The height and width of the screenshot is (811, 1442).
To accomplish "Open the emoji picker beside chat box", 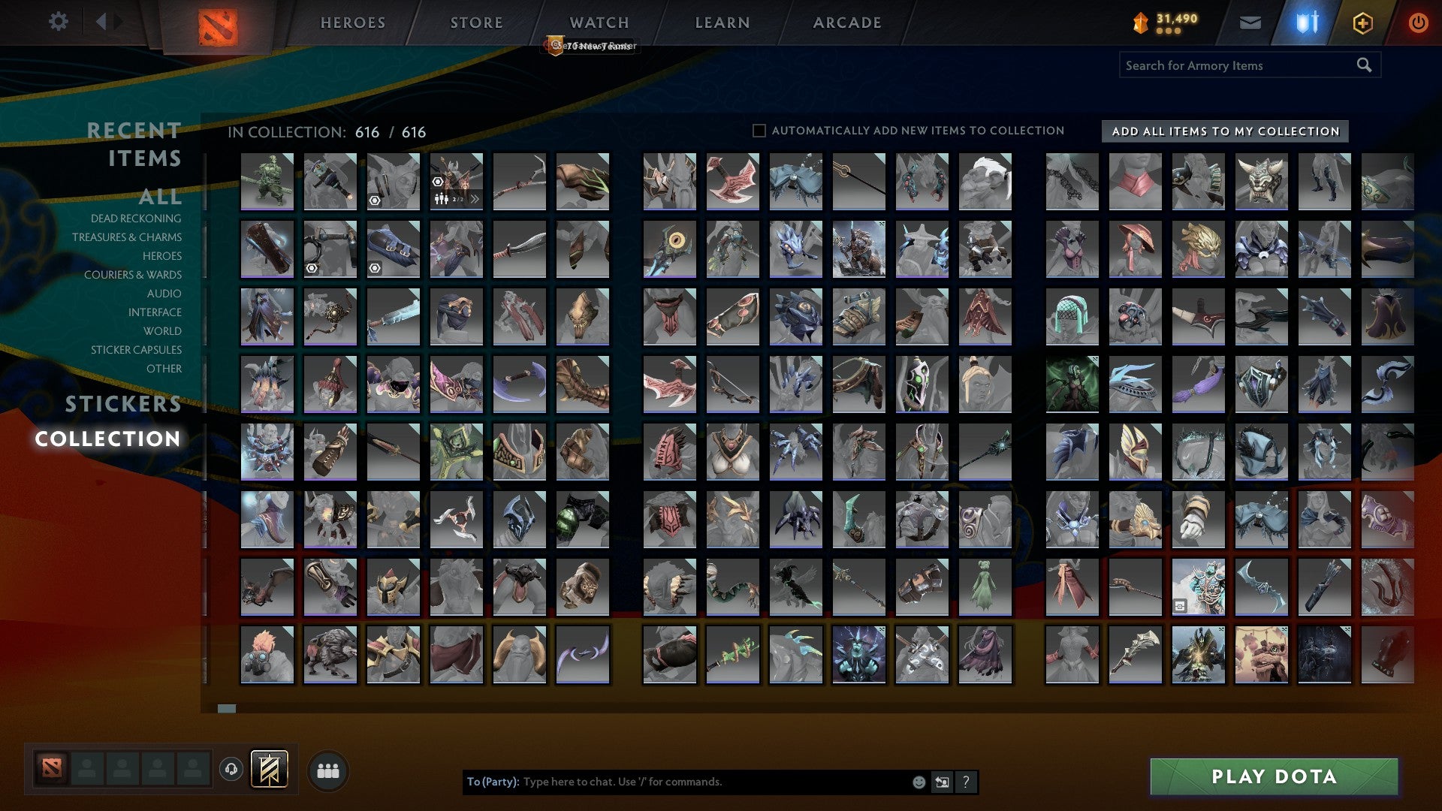I will pos(918,782).
